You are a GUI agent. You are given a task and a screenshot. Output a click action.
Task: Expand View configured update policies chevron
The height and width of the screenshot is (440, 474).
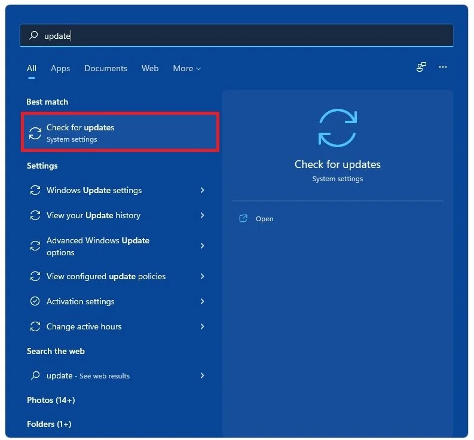[x=202, y=276]
